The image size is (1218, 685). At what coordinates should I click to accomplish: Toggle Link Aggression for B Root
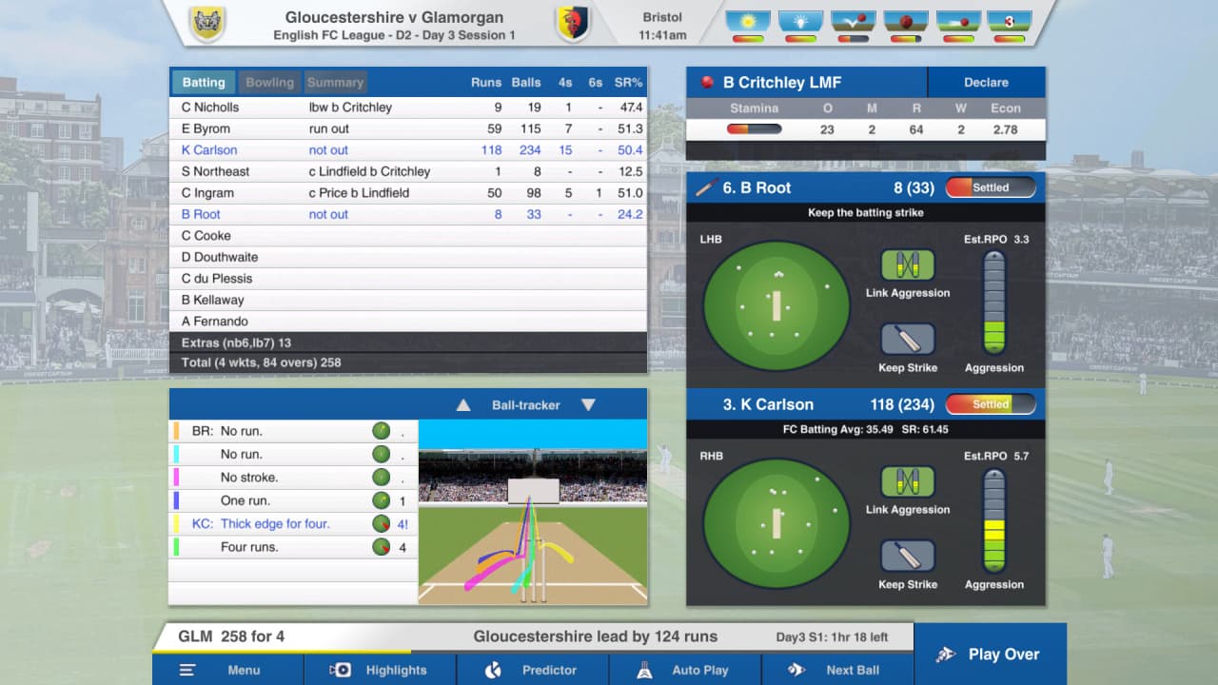(907, 265)
